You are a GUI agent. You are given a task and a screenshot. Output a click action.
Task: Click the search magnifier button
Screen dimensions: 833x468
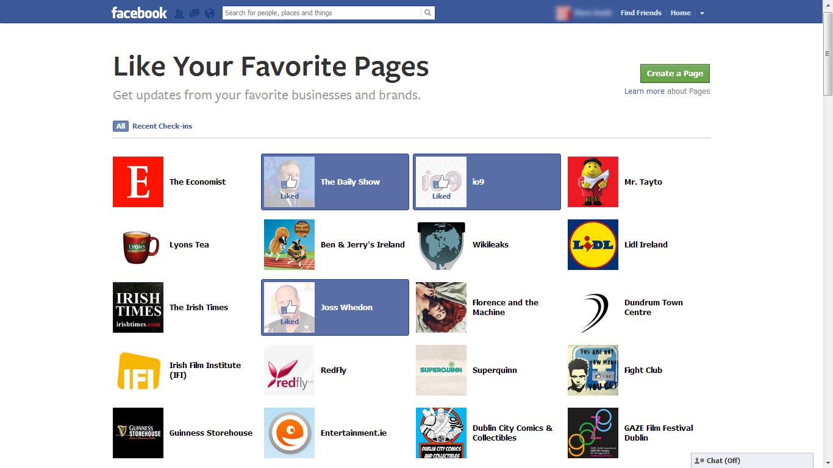(427, 13)
